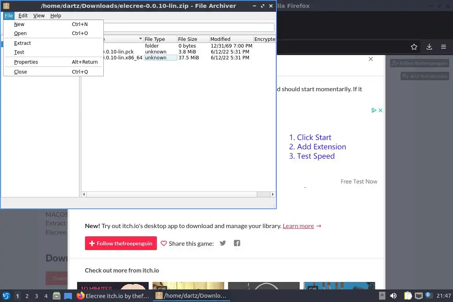Click the ad info triangle icon

tap(374, 110)
